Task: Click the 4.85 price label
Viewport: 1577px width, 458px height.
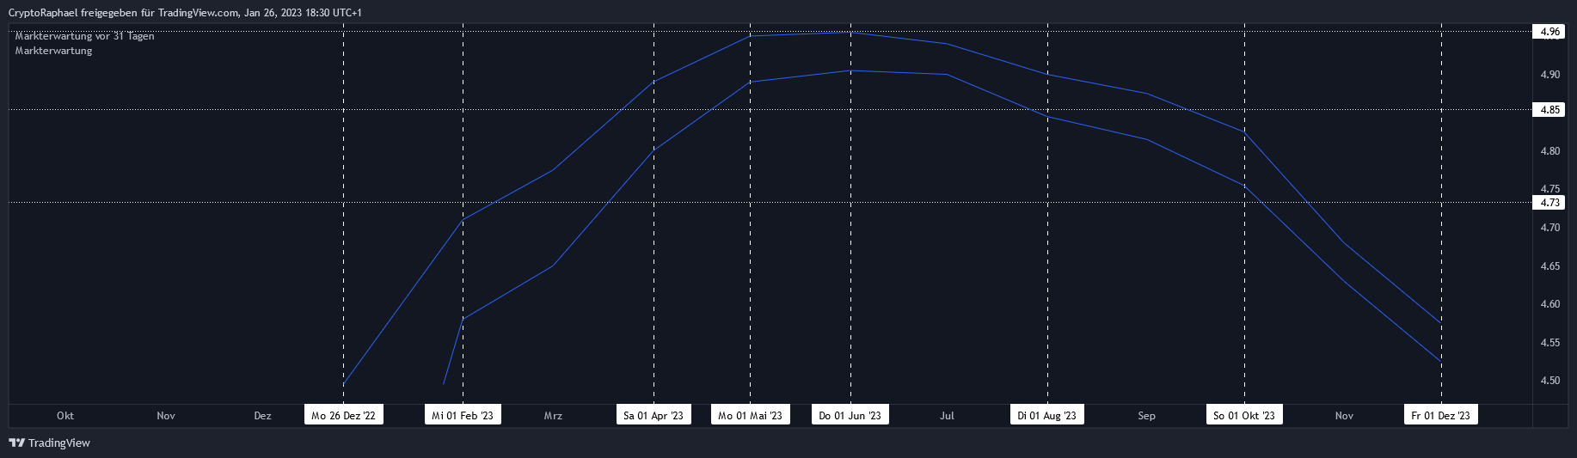Action: point(1549,110)
